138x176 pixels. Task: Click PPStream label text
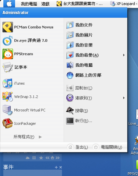pos(23,54)
